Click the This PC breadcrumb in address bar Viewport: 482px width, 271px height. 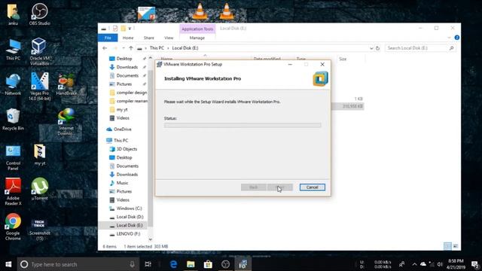pyautogui.click(x=157, y=48)
